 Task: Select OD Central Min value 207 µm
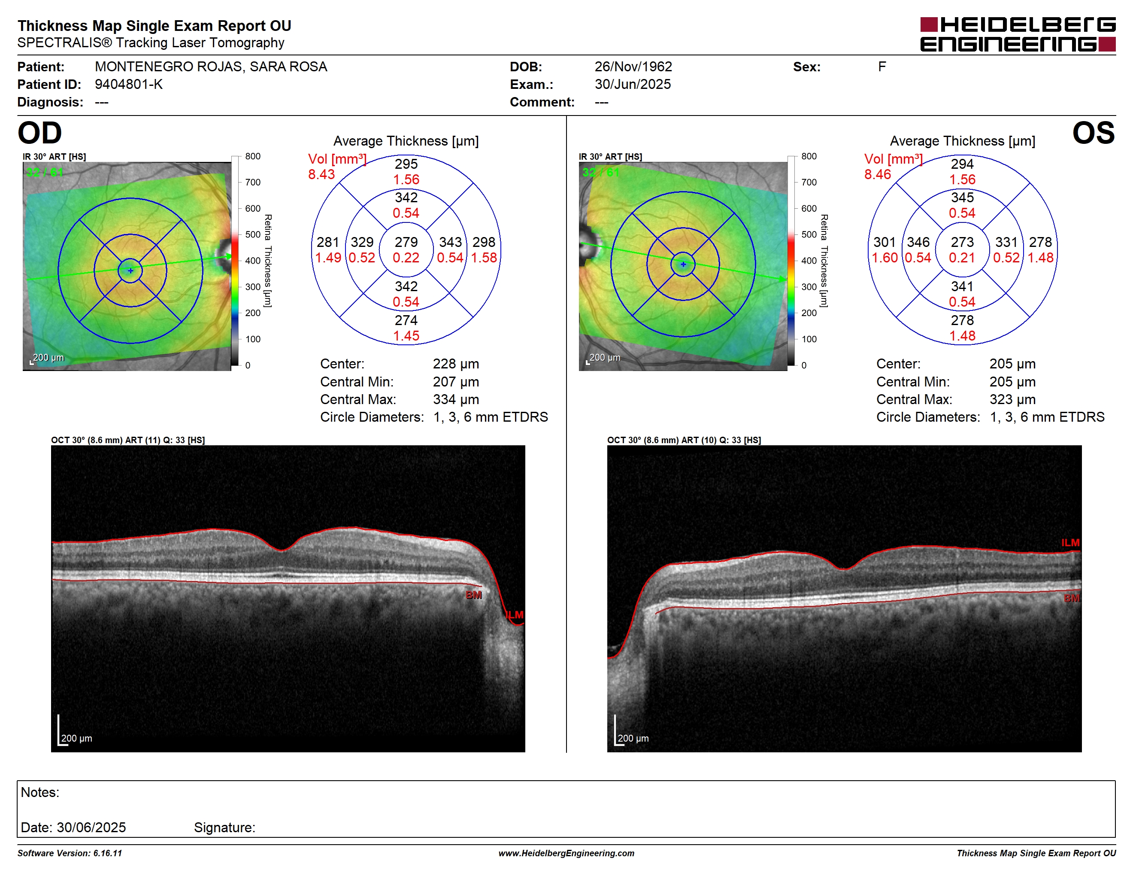pos(456,382)
